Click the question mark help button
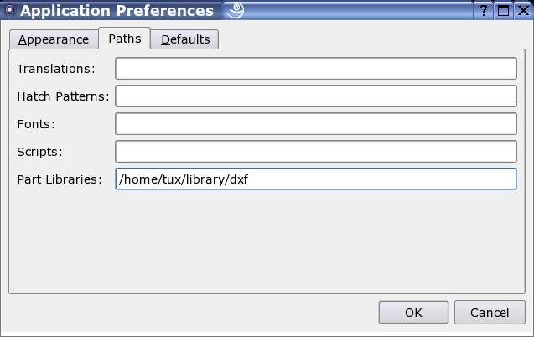 485,11
